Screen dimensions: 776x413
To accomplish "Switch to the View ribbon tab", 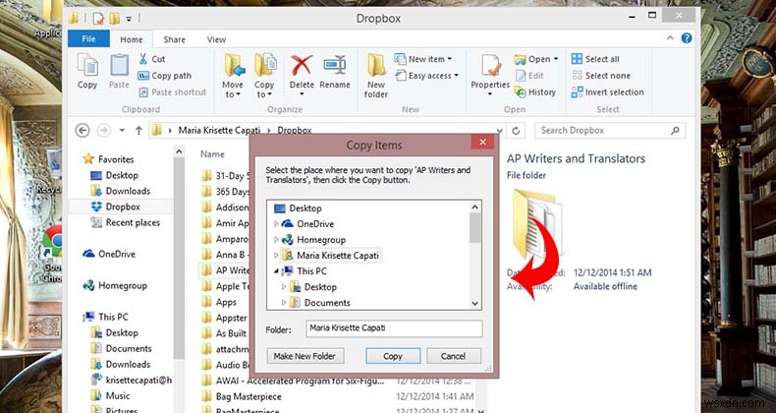I will click(216, 39).
